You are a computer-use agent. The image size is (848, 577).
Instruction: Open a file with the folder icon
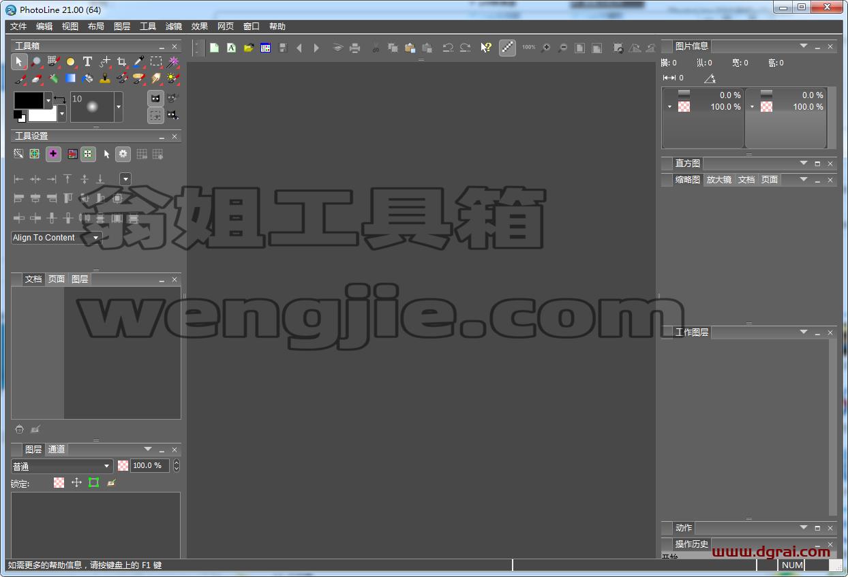click(248, 48)
